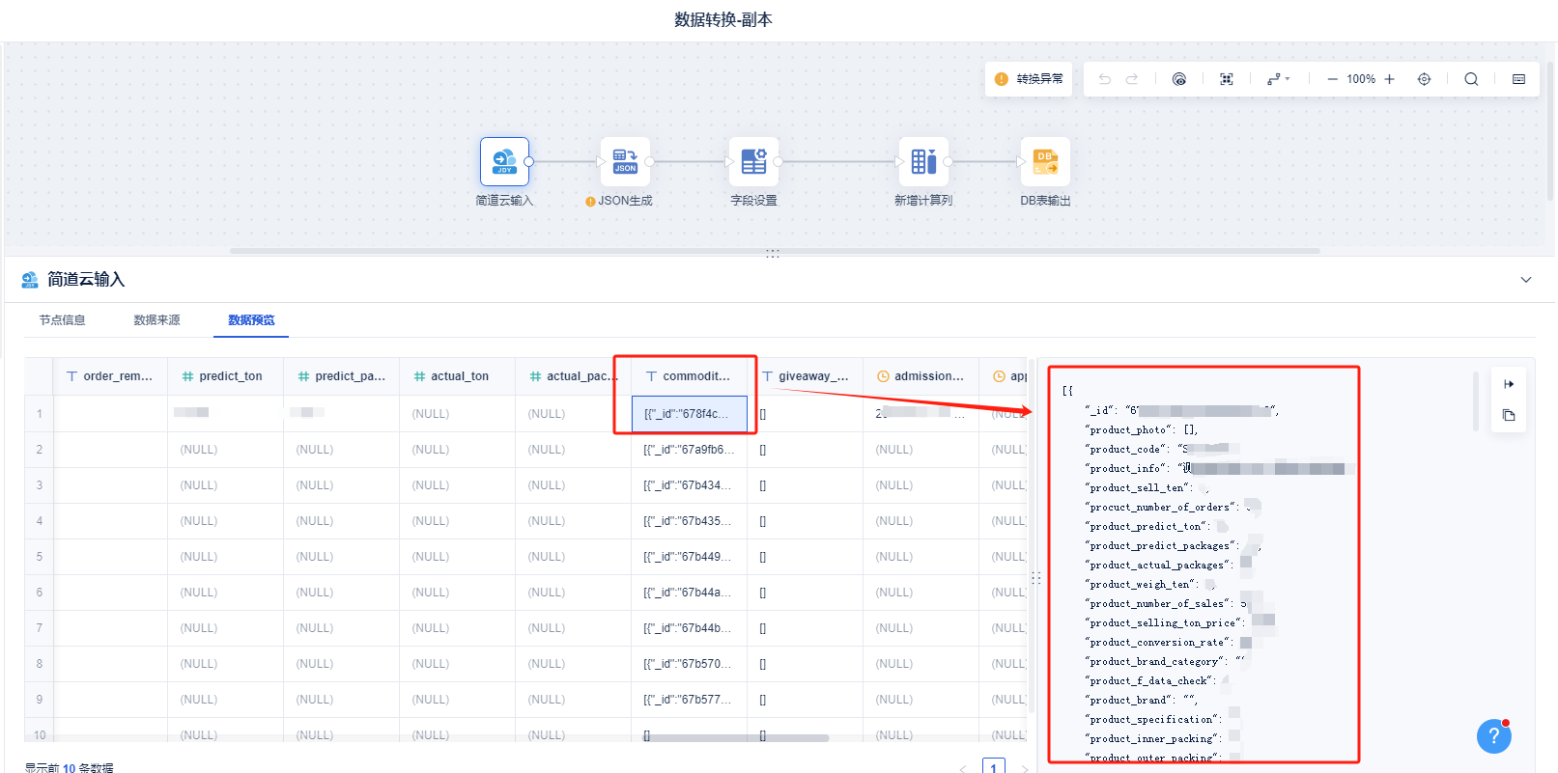Click the page title 数据转换-副本
The height and width of the screenshot is (773, 1558).
pos(723,19)
